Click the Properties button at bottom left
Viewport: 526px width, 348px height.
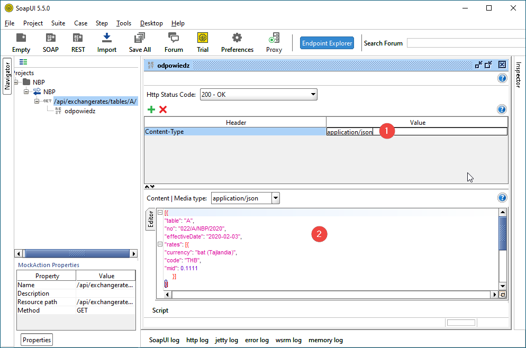(x=37, y=340)
